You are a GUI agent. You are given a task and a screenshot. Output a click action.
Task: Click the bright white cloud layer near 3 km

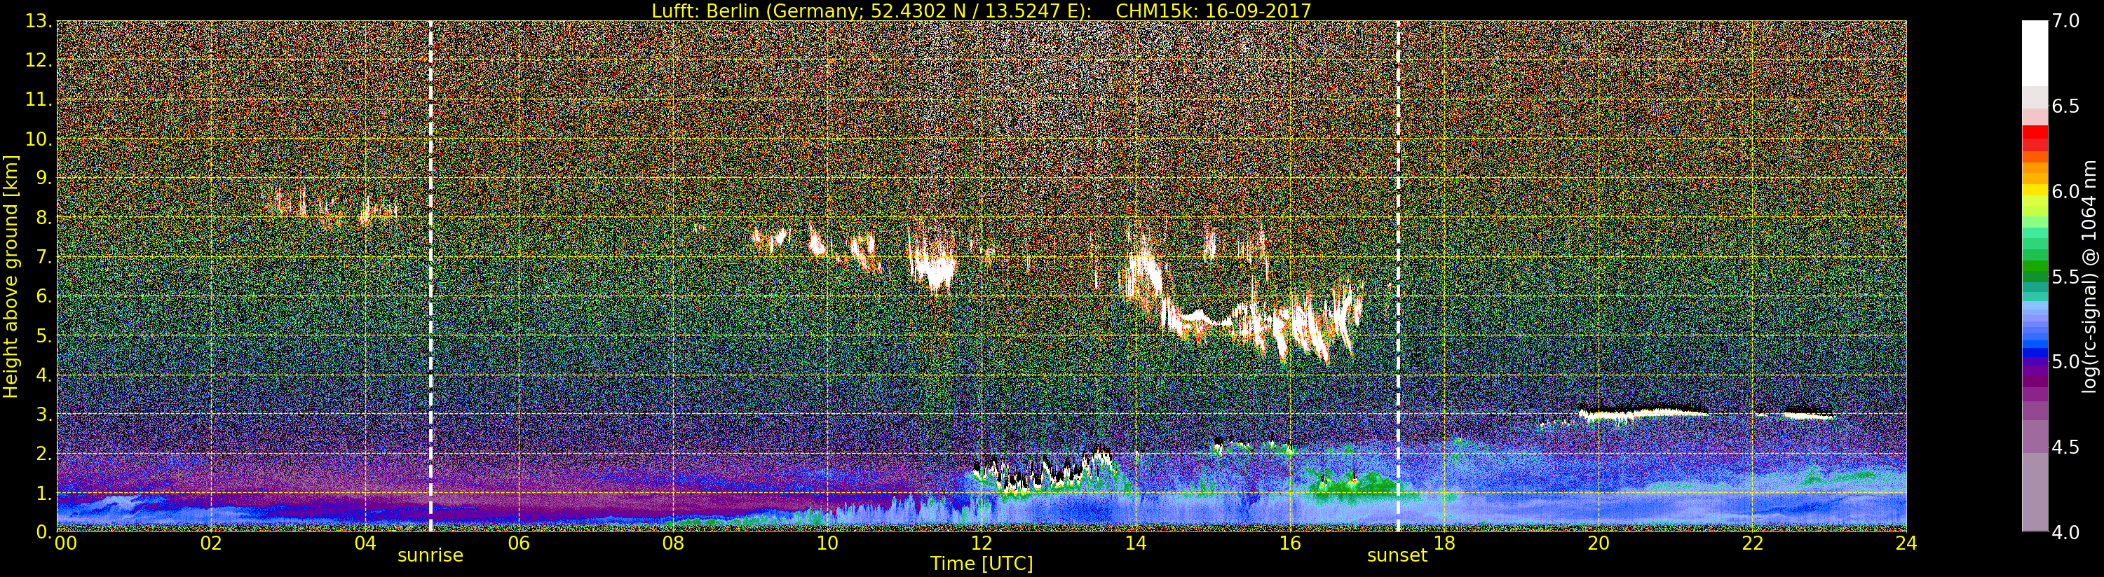(1642, 413)
